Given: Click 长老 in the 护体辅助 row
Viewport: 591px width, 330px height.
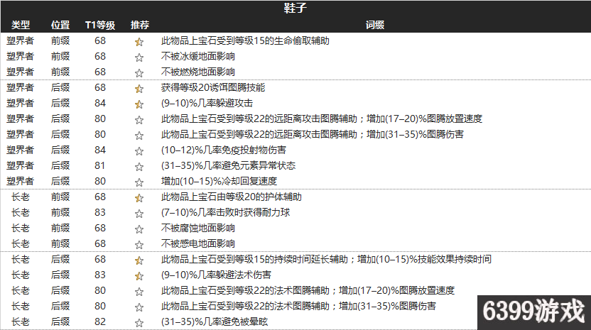Looking at the screenshot, I should (x=21, y=197).
